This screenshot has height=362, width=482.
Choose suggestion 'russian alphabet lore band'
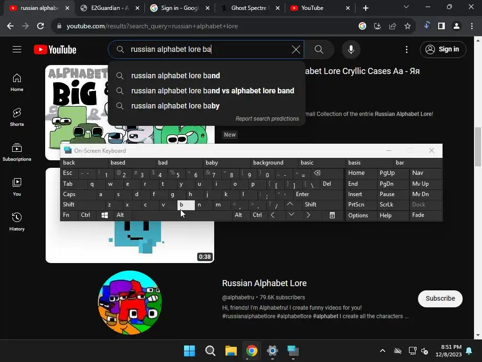(206, 76)
